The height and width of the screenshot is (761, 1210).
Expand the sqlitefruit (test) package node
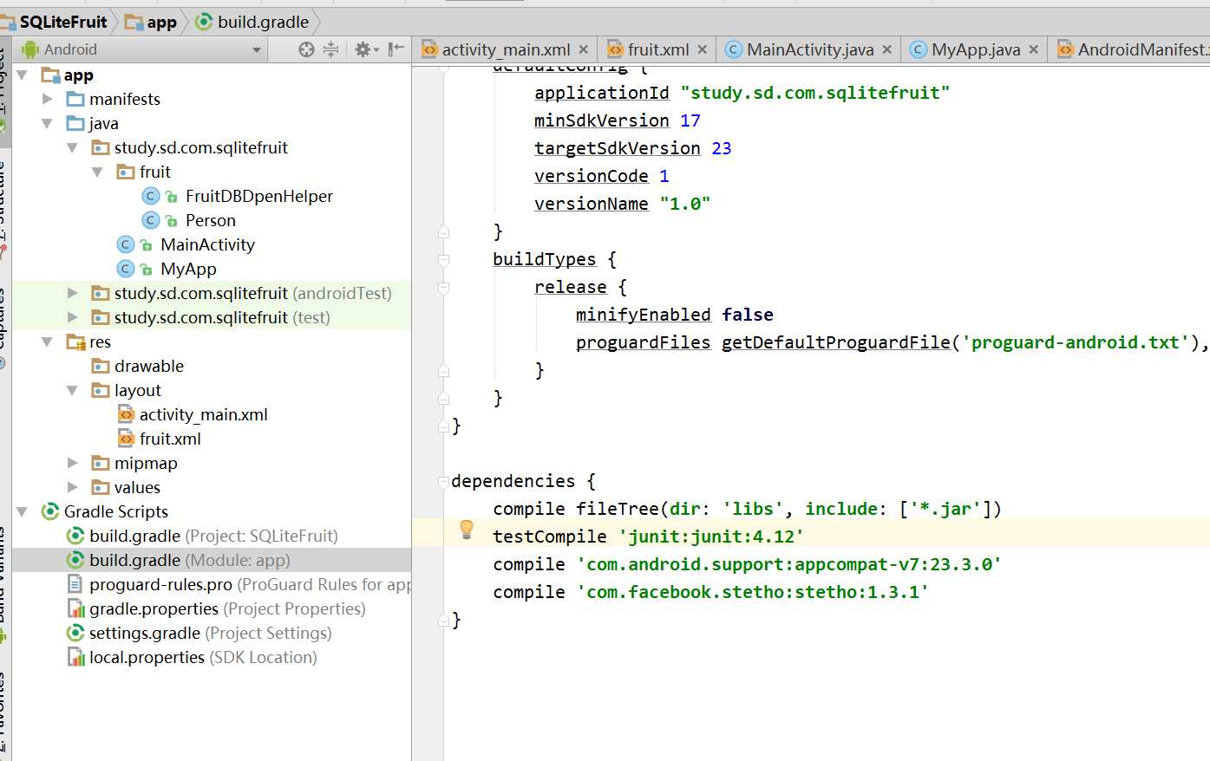pyautogui.click(x=73, y=317)
